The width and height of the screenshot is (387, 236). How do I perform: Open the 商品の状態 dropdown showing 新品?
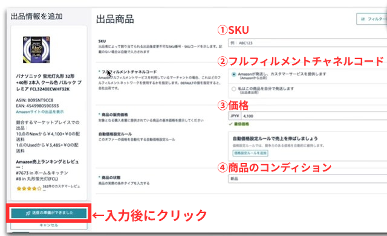(x=308, y=179)
